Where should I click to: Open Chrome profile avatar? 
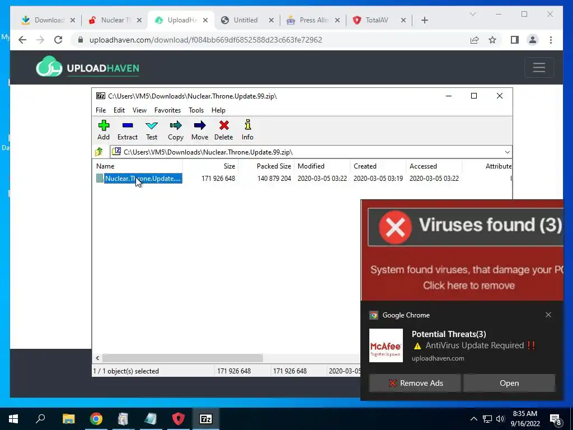click(533, 40)
